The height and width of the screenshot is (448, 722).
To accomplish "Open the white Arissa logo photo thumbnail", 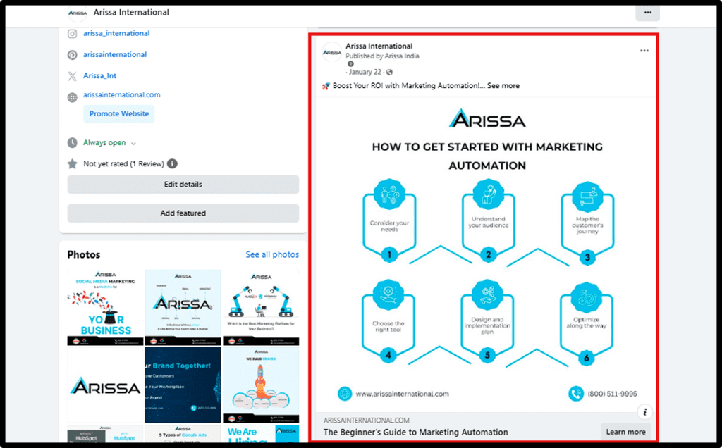I will coord(106,385).
